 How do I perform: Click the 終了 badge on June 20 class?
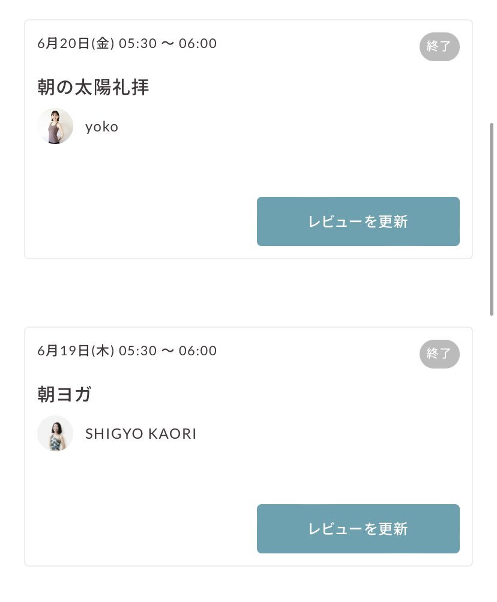click(x=439, y=47)
